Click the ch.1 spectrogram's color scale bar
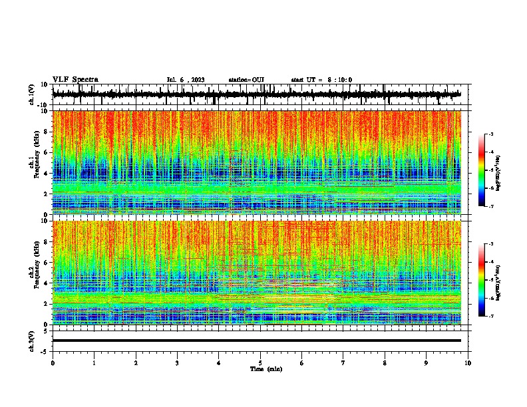Image resolution: width=527 pixels, height=407 pixels. coord(482,170)
